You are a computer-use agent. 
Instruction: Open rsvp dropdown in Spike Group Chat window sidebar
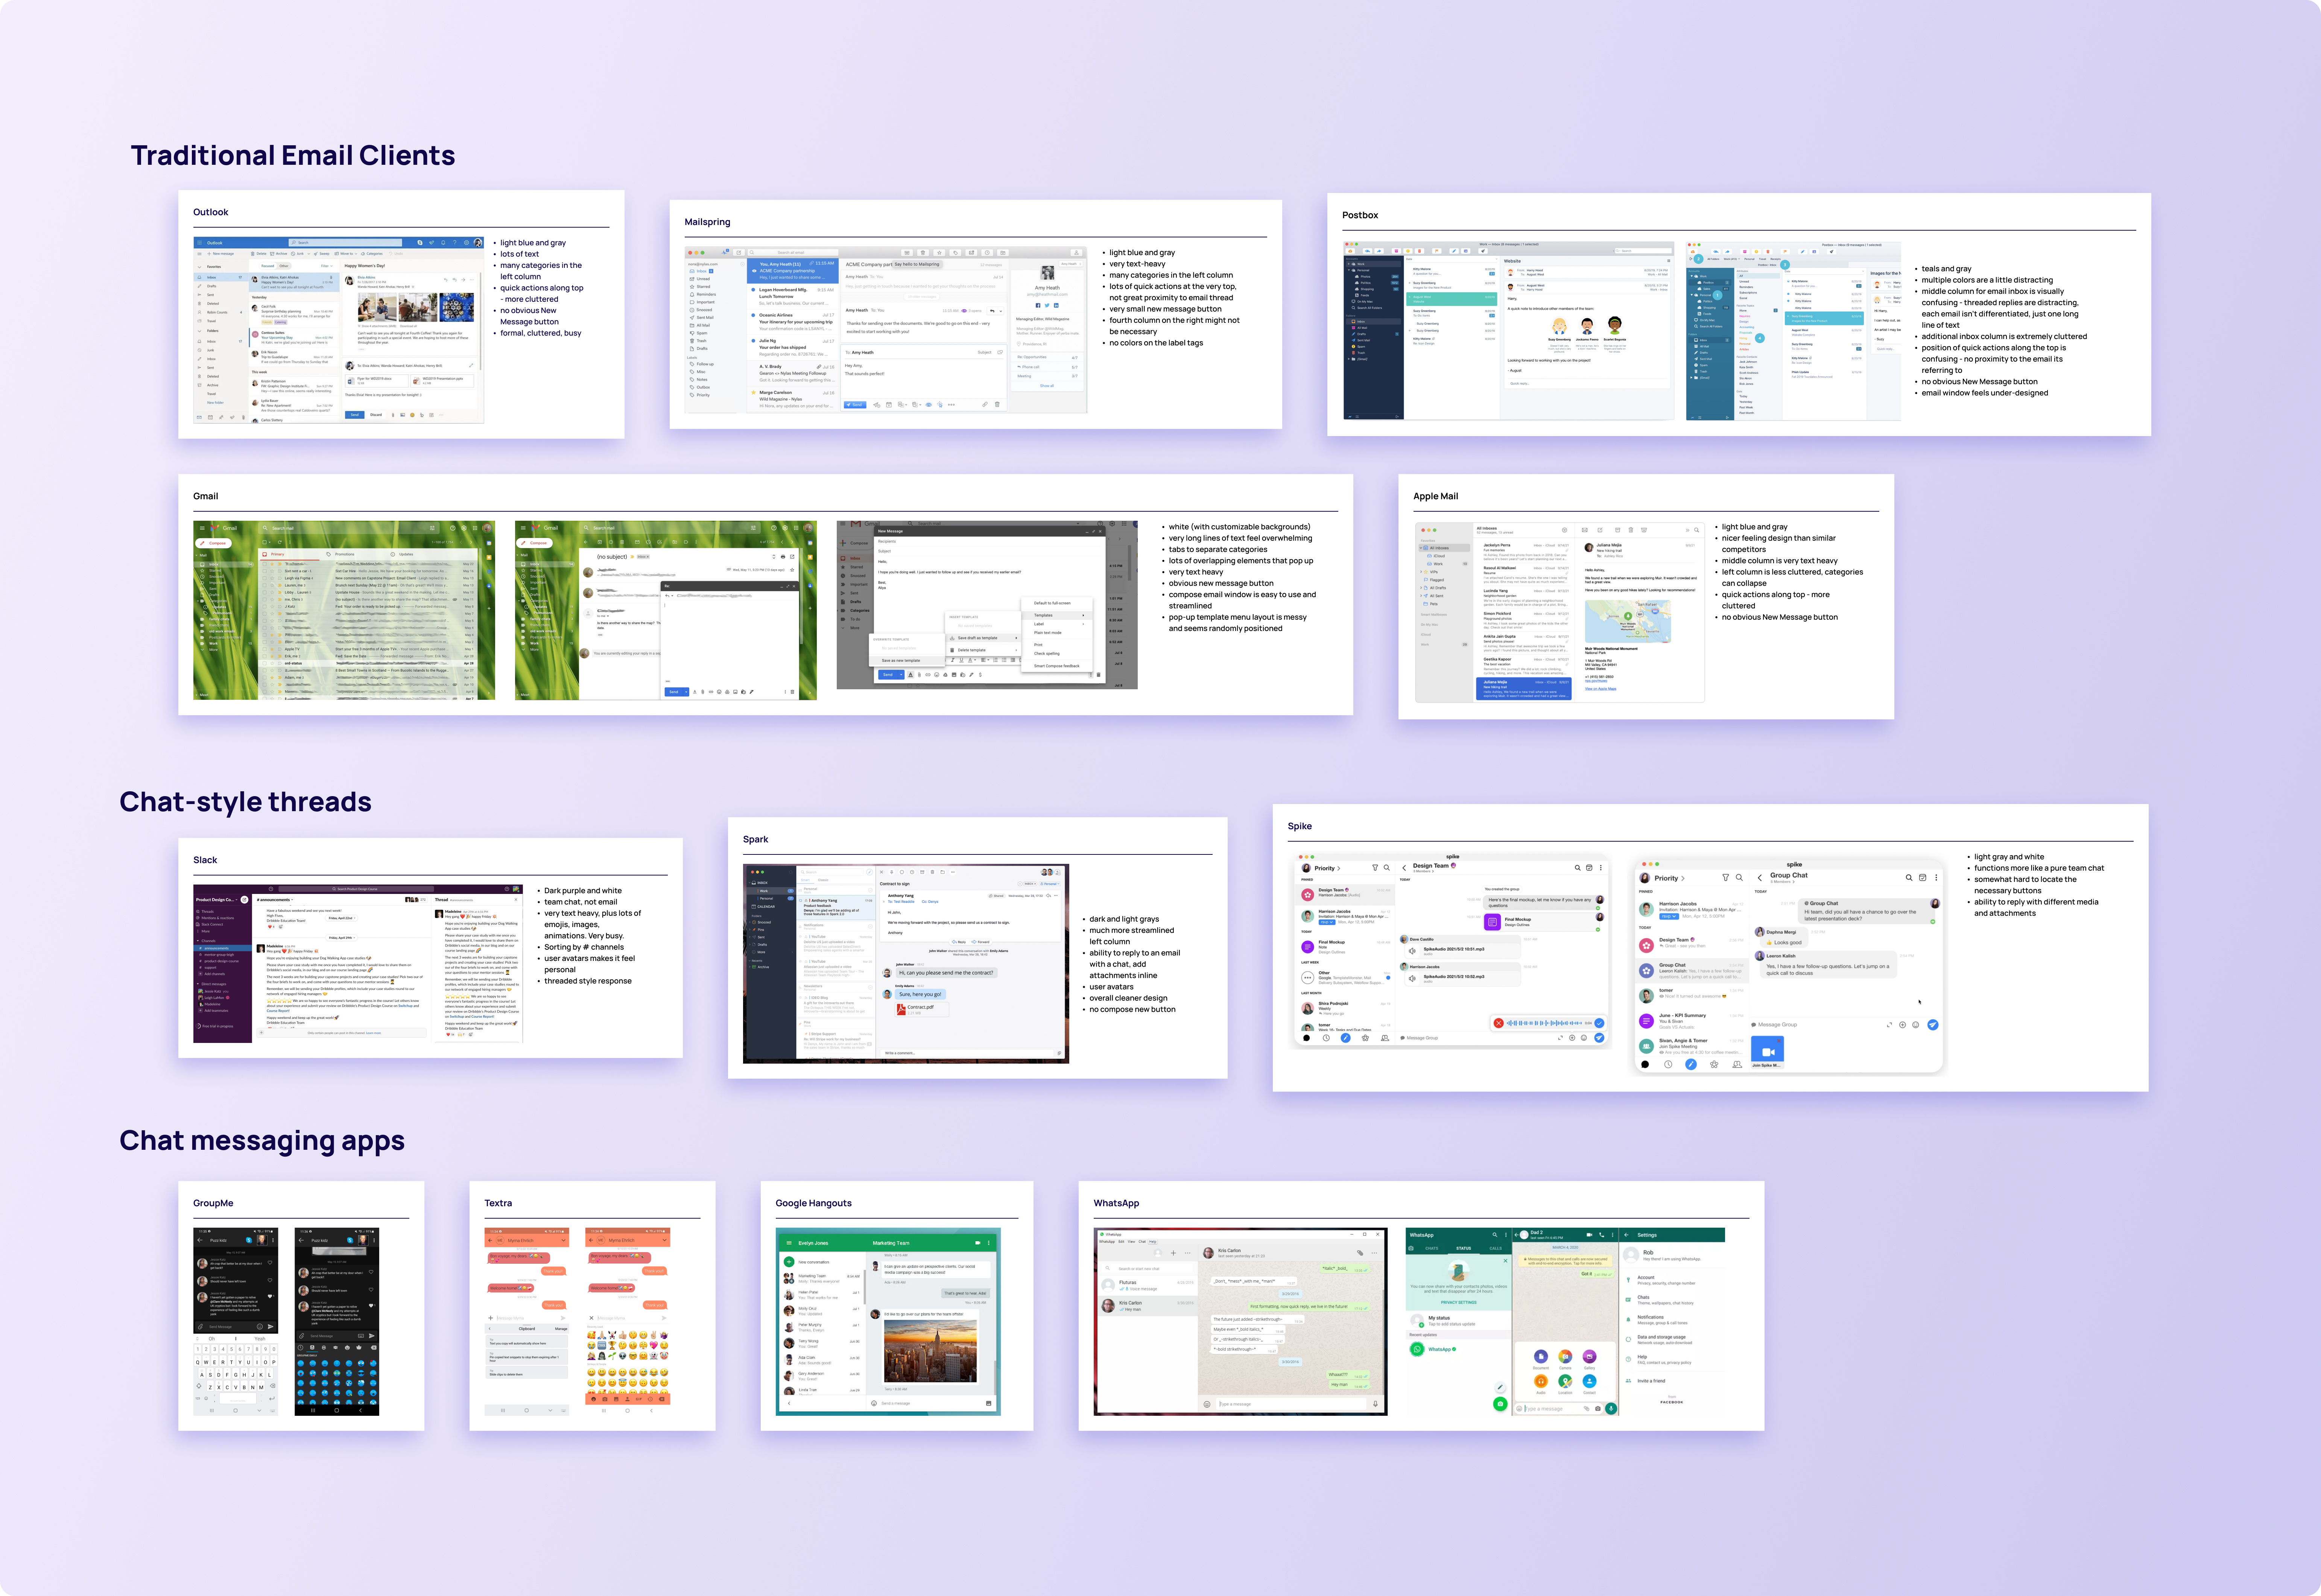[1669, 916]
